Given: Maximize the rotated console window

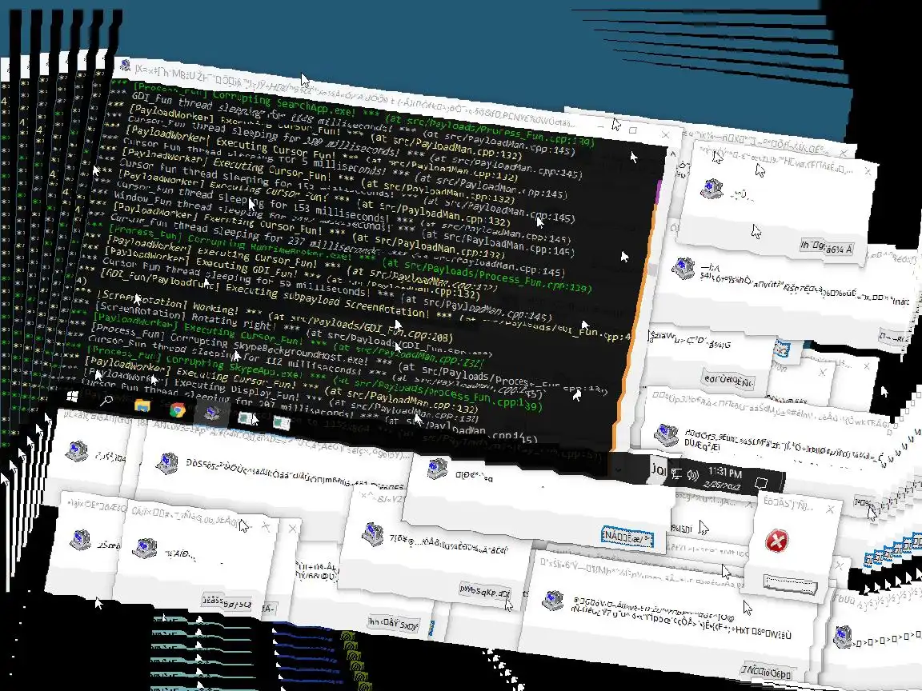Looking at the screenshot, I should (x=633, y=130).
